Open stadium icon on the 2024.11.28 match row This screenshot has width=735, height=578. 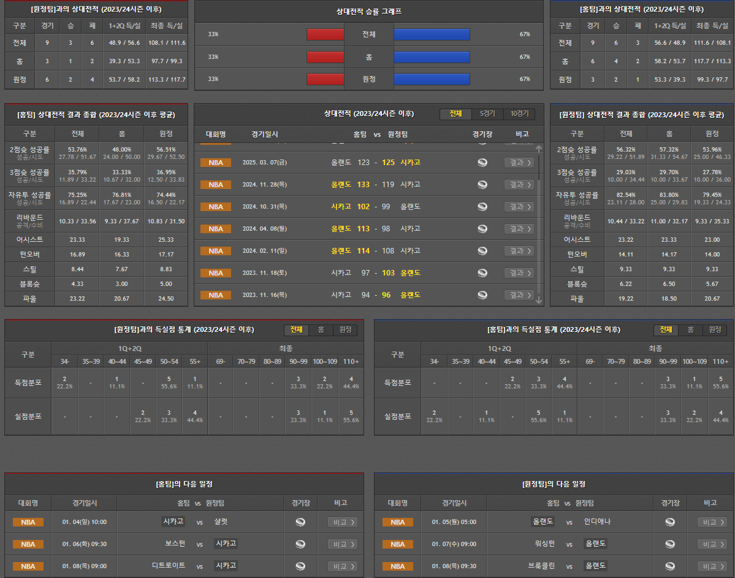[482, 185]
